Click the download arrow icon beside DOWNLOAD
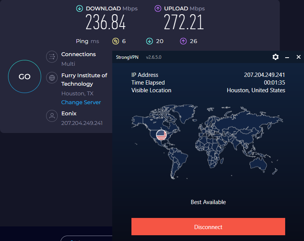This screenshot has width=304, height=241. click(x=80, y=8)
